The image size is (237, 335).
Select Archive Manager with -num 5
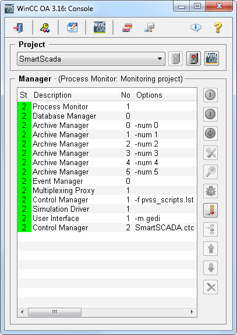107,172
